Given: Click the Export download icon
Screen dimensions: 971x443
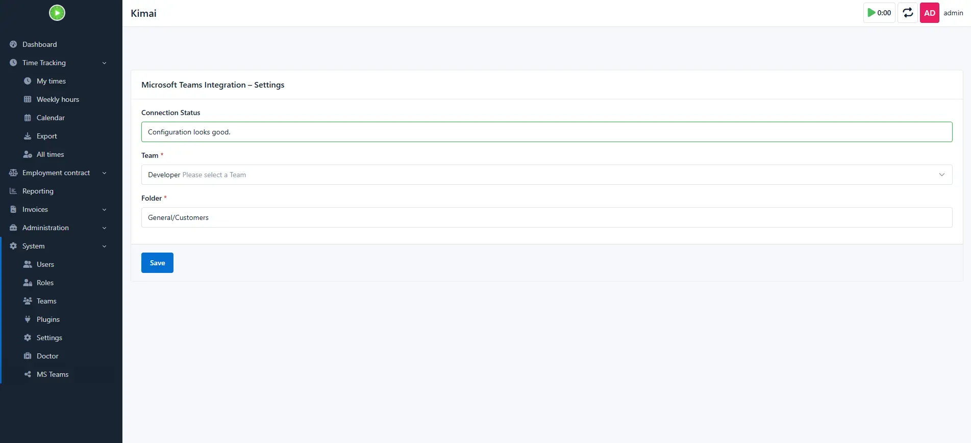Looking at the screenshot, I should (28, 136).
